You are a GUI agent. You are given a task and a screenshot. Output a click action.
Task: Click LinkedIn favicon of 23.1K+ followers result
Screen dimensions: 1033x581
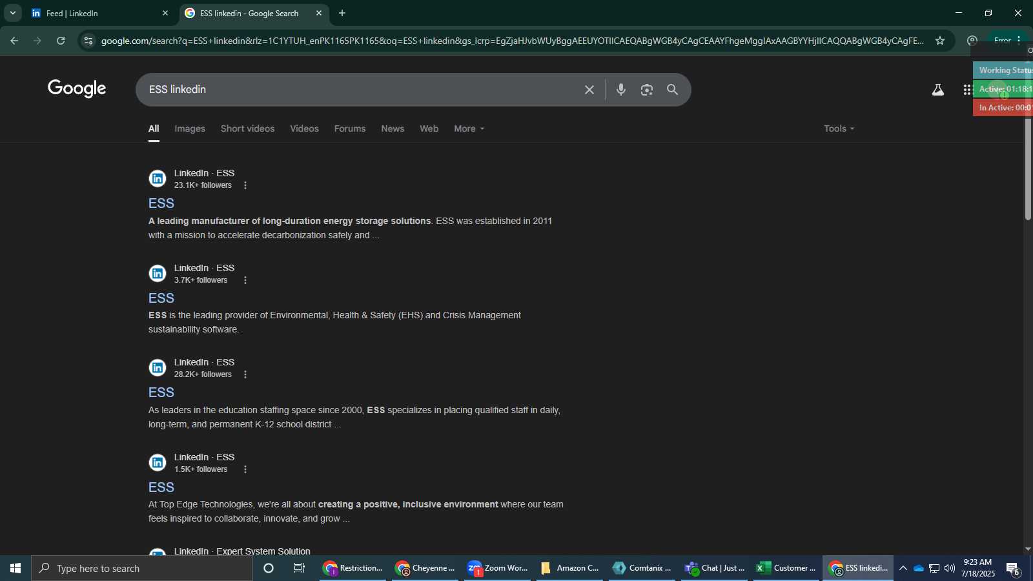[158, 179]
